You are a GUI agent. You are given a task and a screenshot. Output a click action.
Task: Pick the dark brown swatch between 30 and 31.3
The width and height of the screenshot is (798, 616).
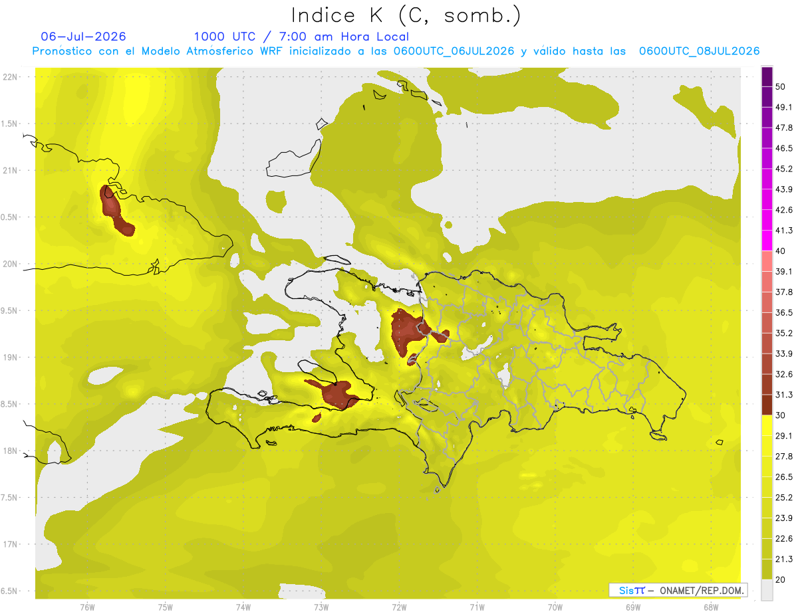click(x=767, y=405)
